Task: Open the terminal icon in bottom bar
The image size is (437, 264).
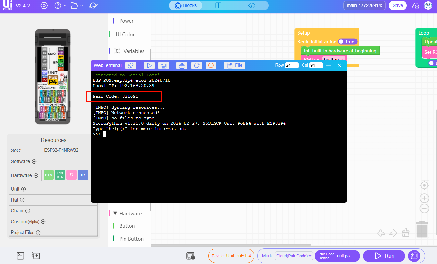Action: coord(20,256)
